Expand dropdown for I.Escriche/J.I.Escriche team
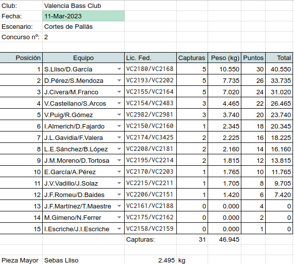The width and height of the screenshot is (294, 264). pos(119,229)
